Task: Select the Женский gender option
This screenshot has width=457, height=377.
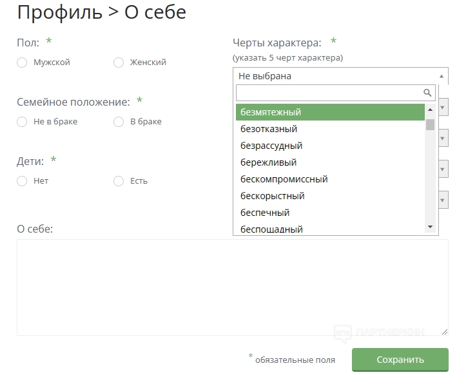Action: pyautogui.click(x=119, y=63)
